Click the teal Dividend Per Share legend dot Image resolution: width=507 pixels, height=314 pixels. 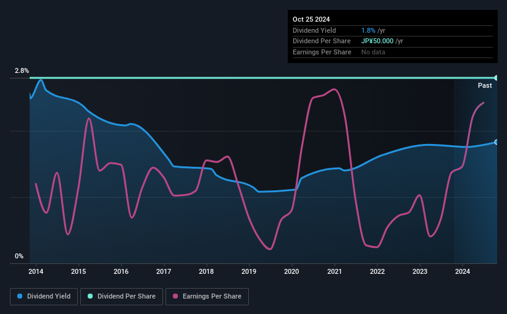click(90, 296)
